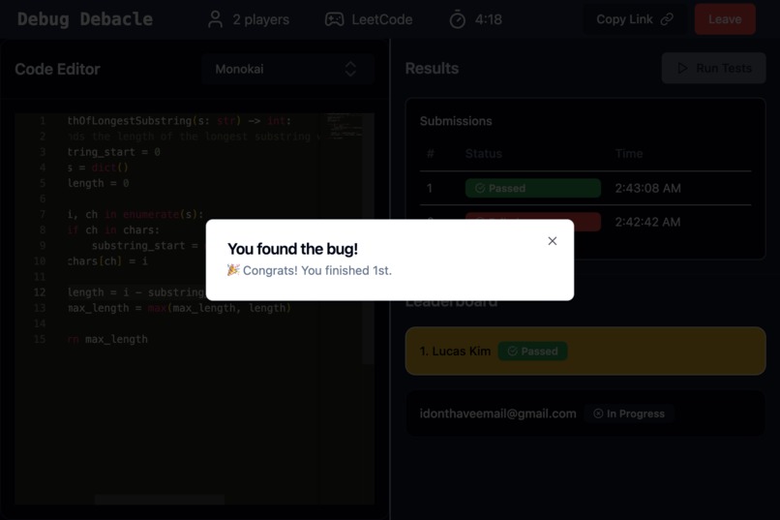Click the Copy Link button
The height and width of the screenshot is (520, 780).
(x=635, y=19)
